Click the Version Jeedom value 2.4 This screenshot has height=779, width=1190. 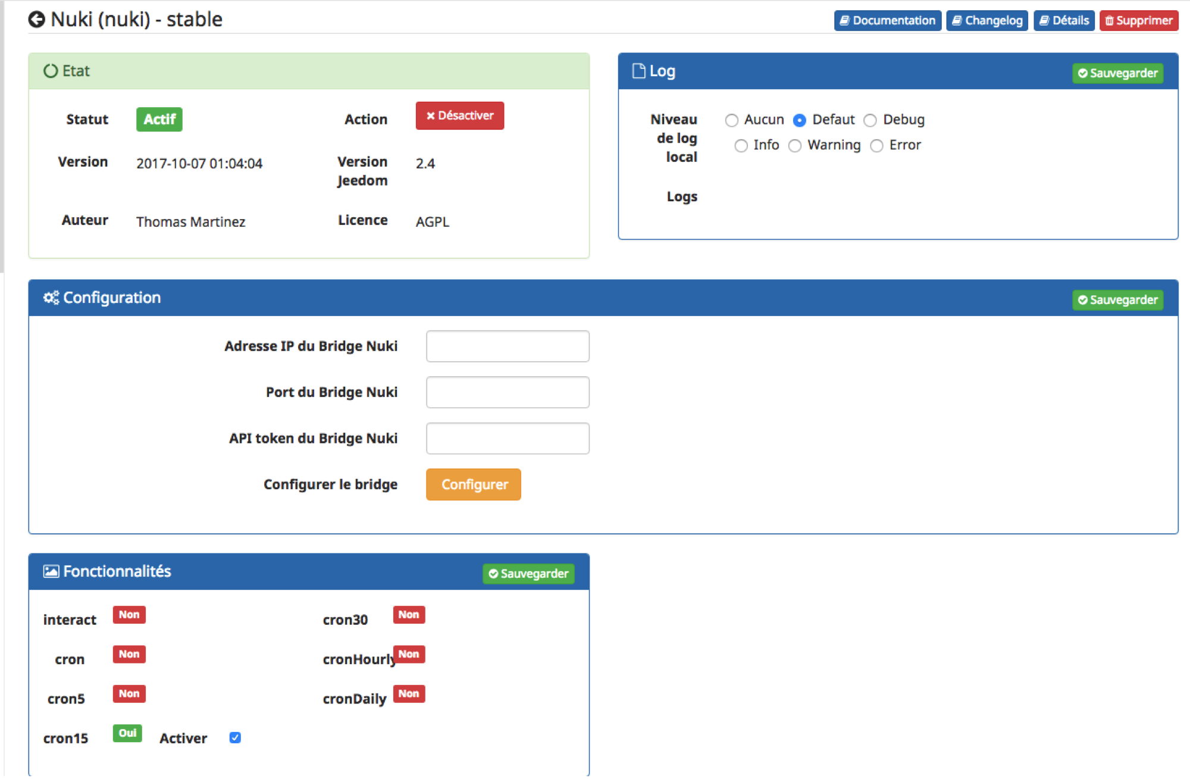(x=425, y=164)
